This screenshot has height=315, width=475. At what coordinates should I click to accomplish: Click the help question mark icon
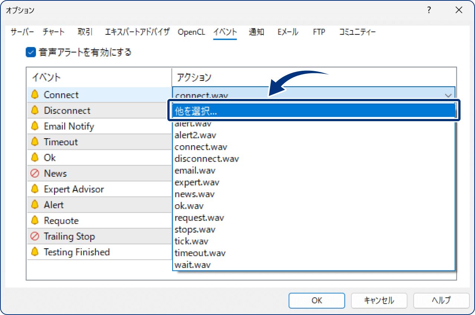[429, 10]
